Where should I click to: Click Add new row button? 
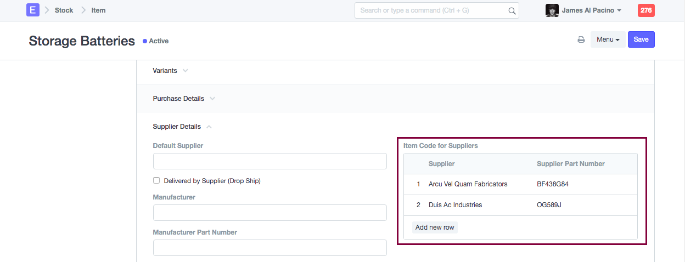435,227
